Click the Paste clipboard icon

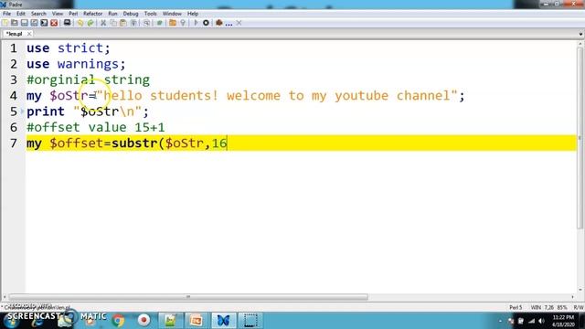122,23
